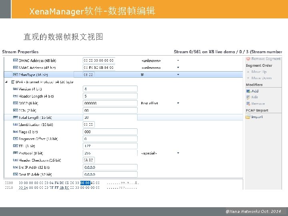Click hex dump offset 0010 row

tap(71, 188)
